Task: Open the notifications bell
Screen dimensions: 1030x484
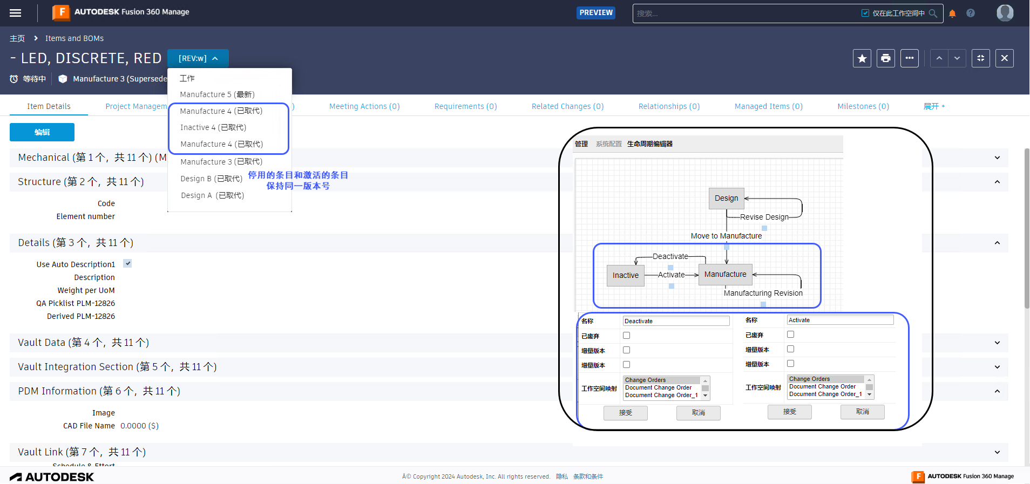Action: click(x=952, y=13)
